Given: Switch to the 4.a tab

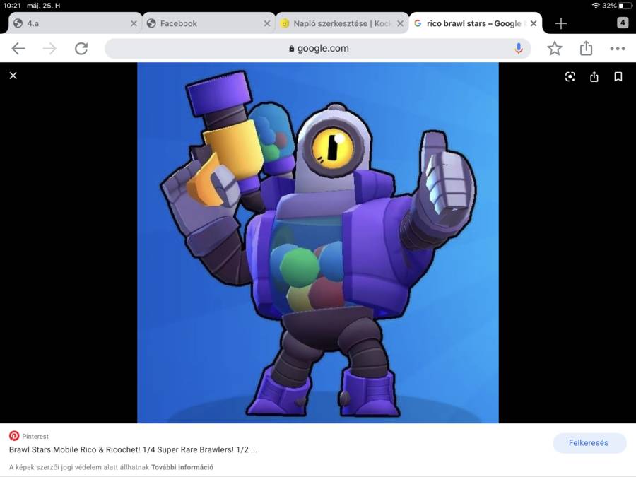Looking at the screenshot, I should 75,23.
